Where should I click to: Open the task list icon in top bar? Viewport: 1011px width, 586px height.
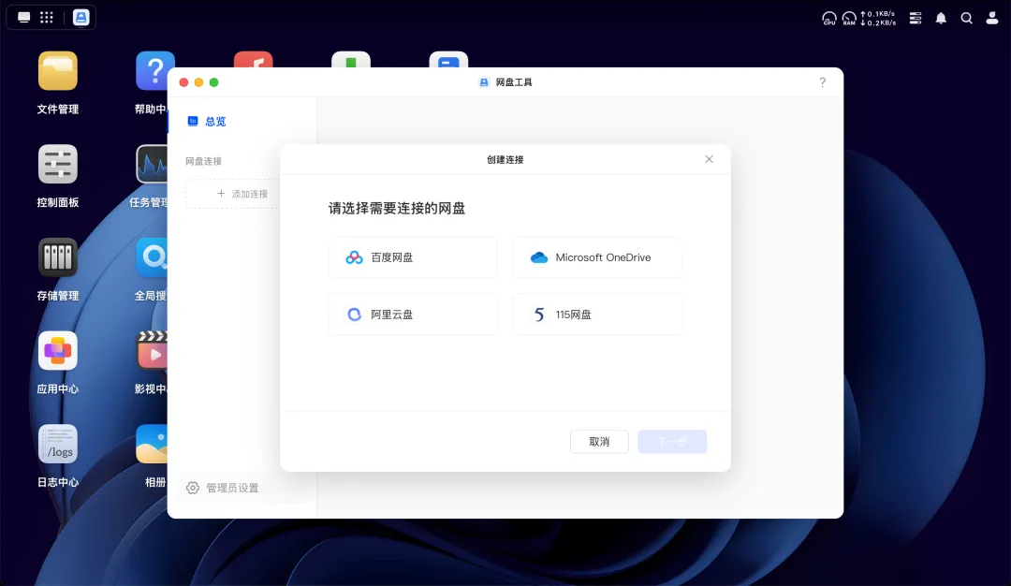[915, 18]
